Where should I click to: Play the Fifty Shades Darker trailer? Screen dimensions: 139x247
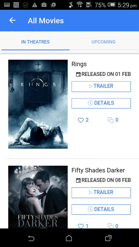pos(101,193)
